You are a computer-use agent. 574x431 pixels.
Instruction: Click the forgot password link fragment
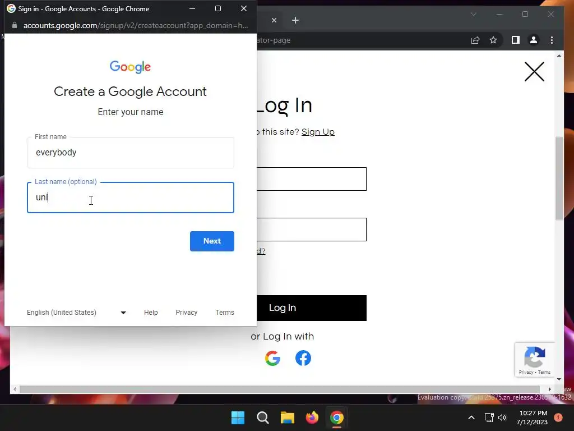(261, 251)
